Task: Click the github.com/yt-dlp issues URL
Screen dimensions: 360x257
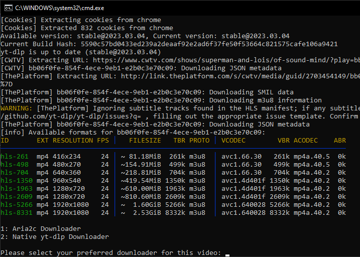Action: [71, 116]
